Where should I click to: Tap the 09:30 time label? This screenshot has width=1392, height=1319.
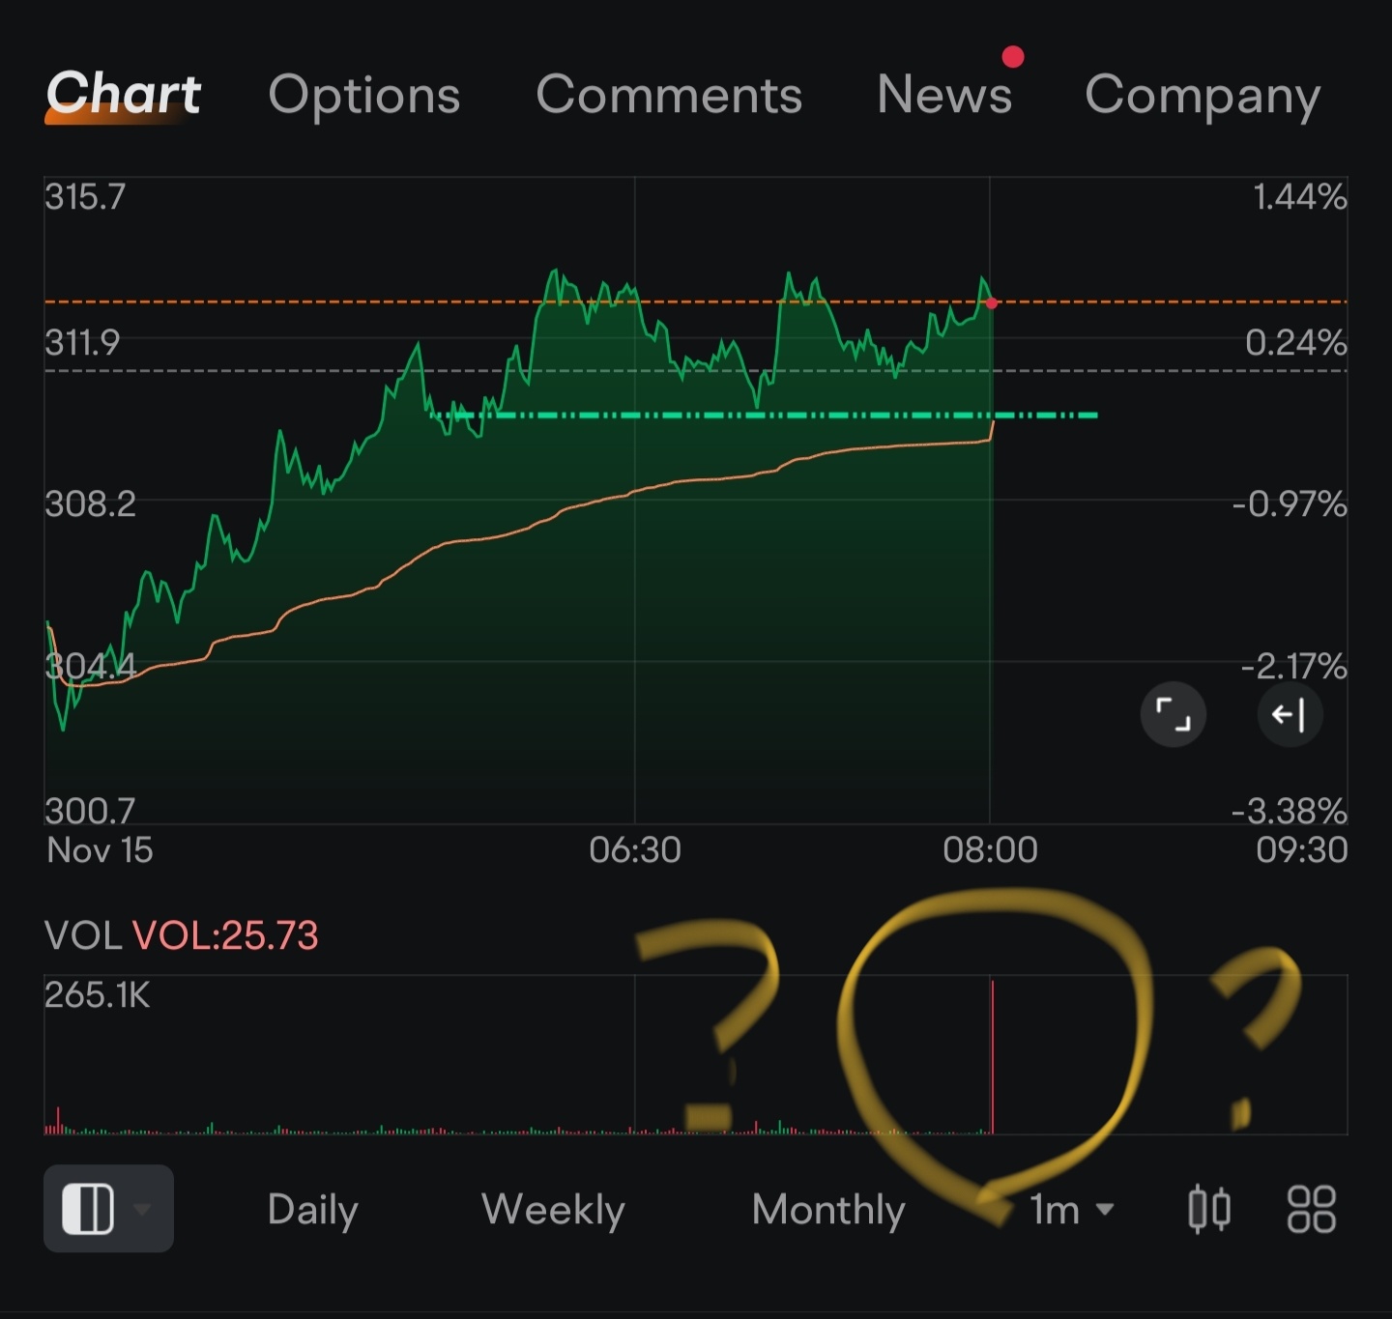click(1302, 850)
